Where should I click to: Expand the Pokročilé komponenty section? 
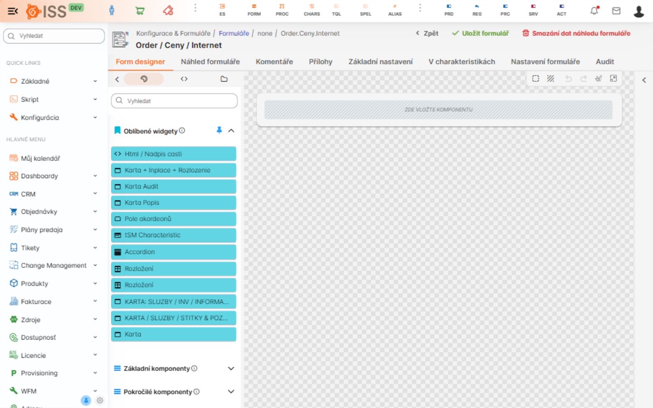point(231,392)
